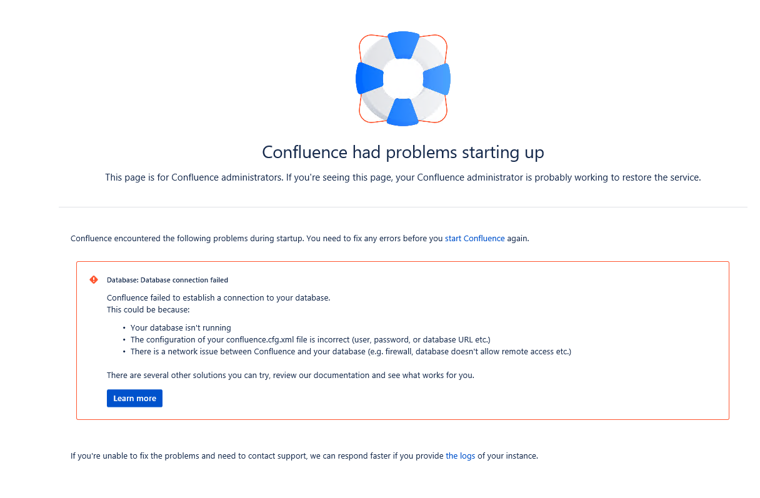This screenshot has height=498, width=760.
Task: Open the Learn more documentation page
Action: 134,398
